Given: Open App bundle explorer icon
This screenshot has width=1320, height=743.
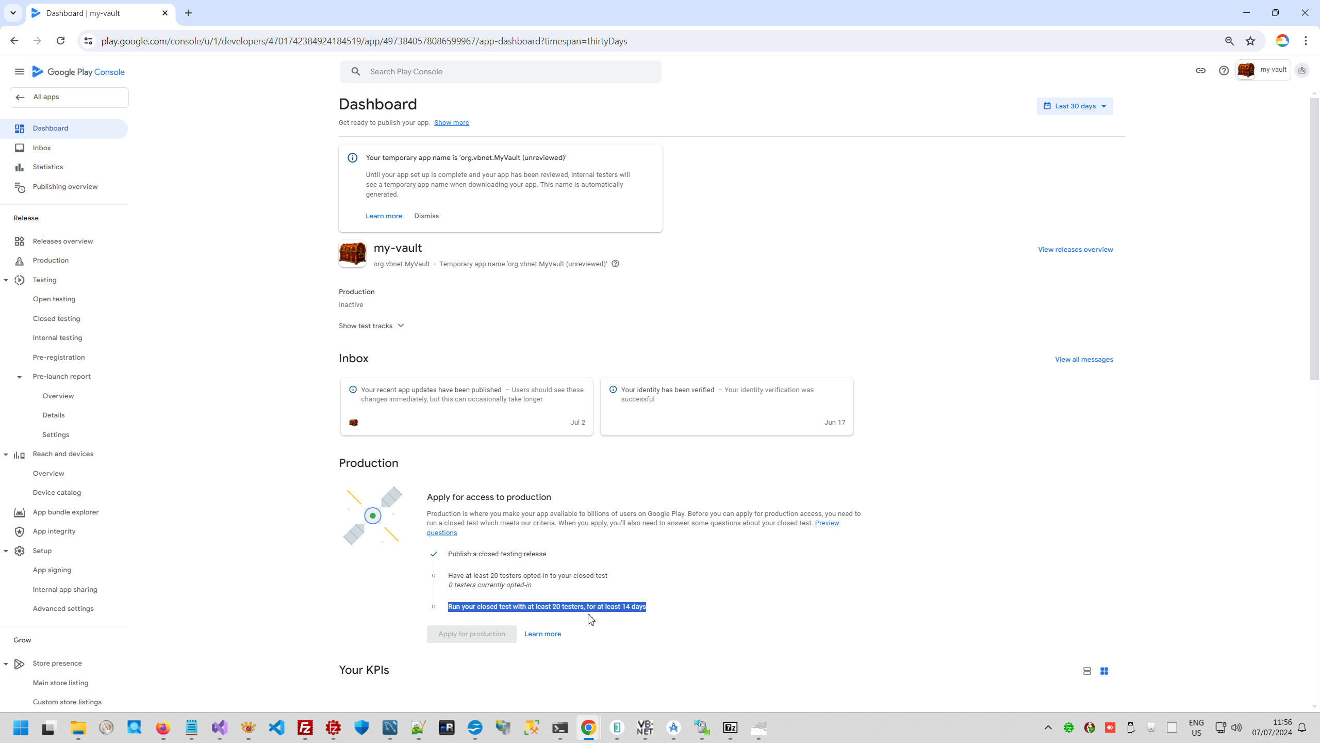Looking at the screenshot, I should (x=20, y=512).
